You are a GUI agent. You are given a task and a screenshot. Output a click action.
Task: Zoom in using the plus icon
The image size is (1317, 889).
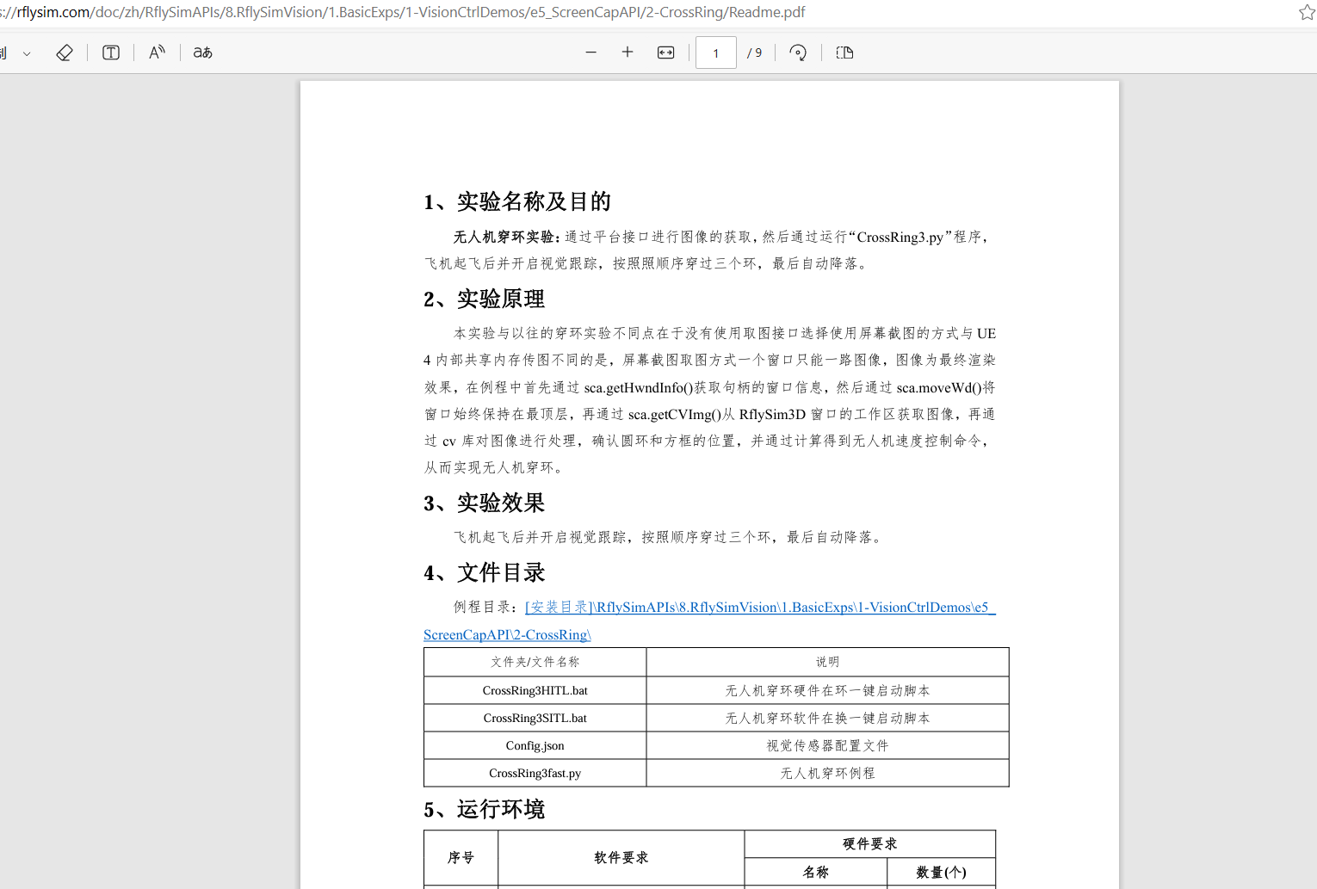click(628, 52)
